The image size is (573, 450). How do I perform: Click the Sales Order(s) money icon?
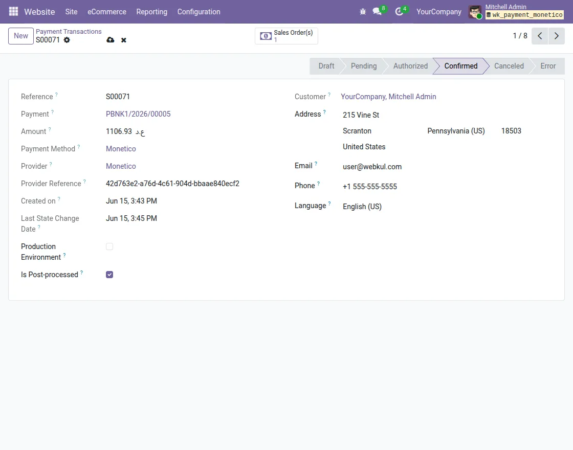(x=266, y=36)
